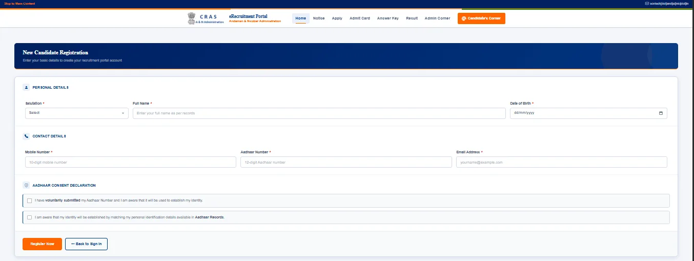This screenshot has height=261, width=694.
Task: Click the person icon next to Personal Details
Action: (26, 88)
